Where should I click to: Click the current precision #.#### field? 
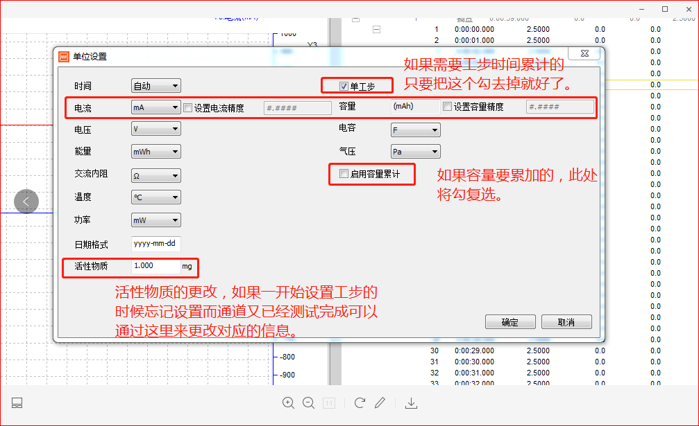tap(298, 108)
